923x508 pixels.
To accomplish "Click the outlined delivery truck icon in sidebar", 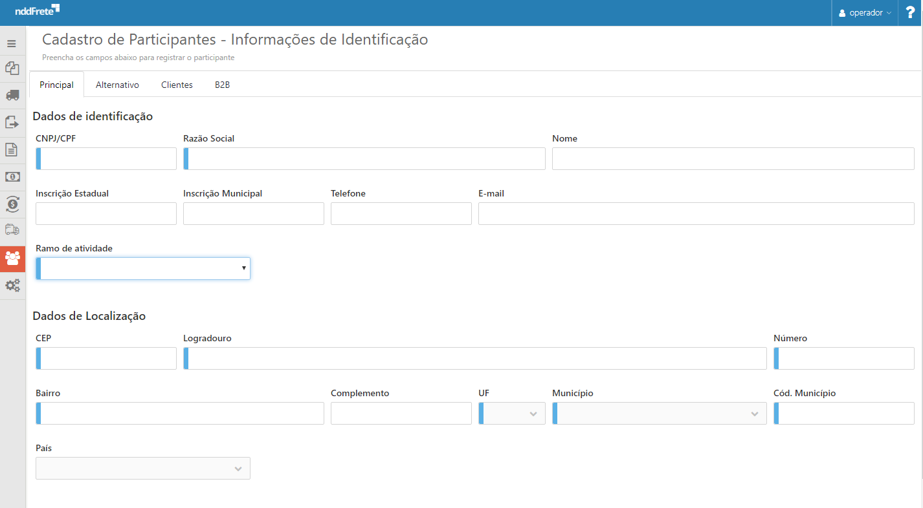I will coord(12,230).
